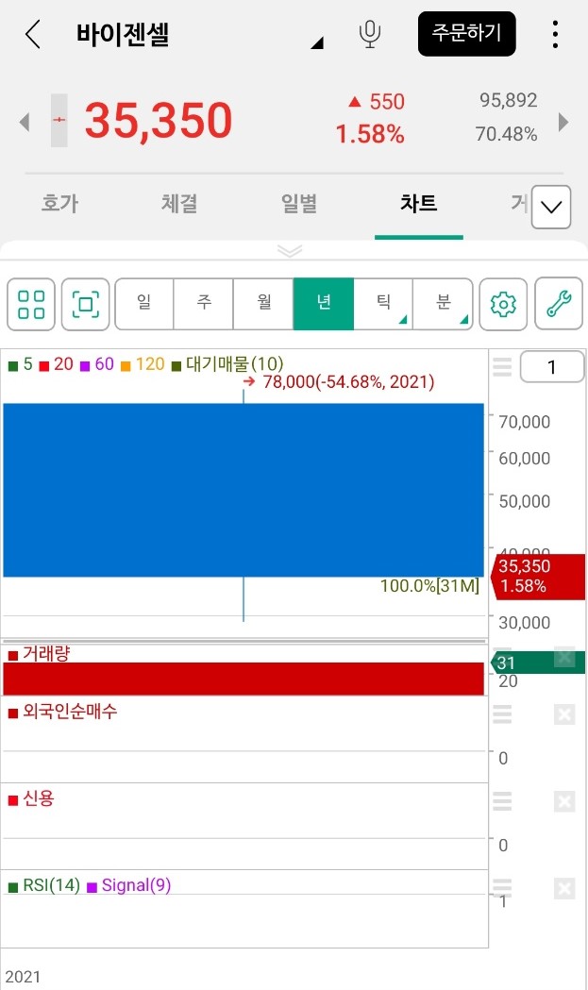Tap the red 거래량 volume bar
588x990 pixels.
244,679
